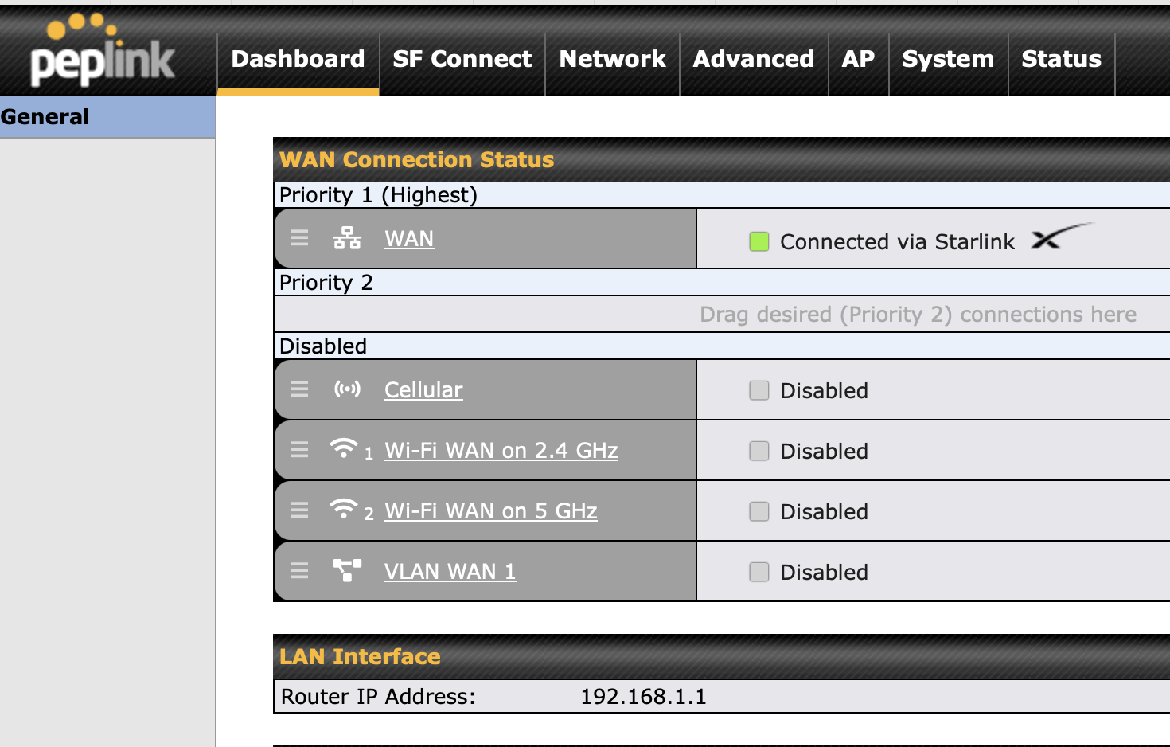This screenshot has width=1170, height=747.
Task: Click the Peplink logo
Action: click(101, 52)
